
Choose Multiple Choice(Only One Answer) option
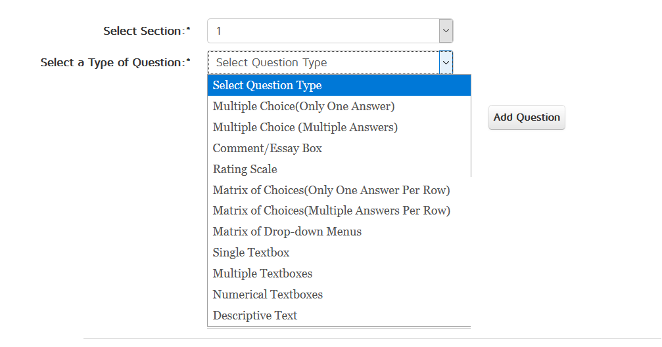click(304, 106)
